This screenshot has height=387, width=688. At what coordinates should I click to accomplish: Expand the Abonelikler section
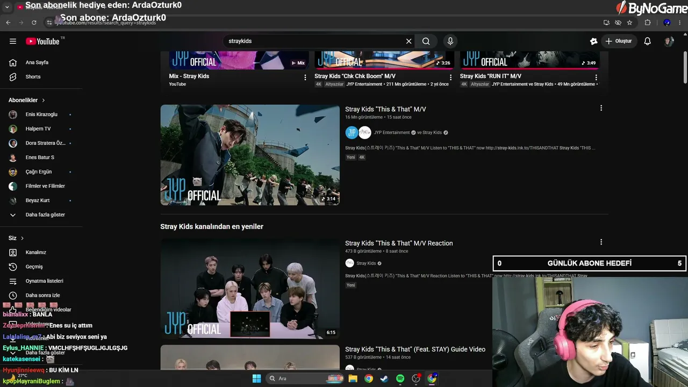coord(27,101)
